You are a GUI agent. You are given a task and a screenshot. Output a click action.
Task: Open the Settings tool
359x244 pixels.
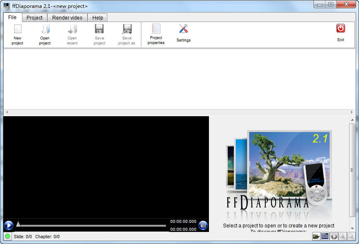(x=183, y=29)
